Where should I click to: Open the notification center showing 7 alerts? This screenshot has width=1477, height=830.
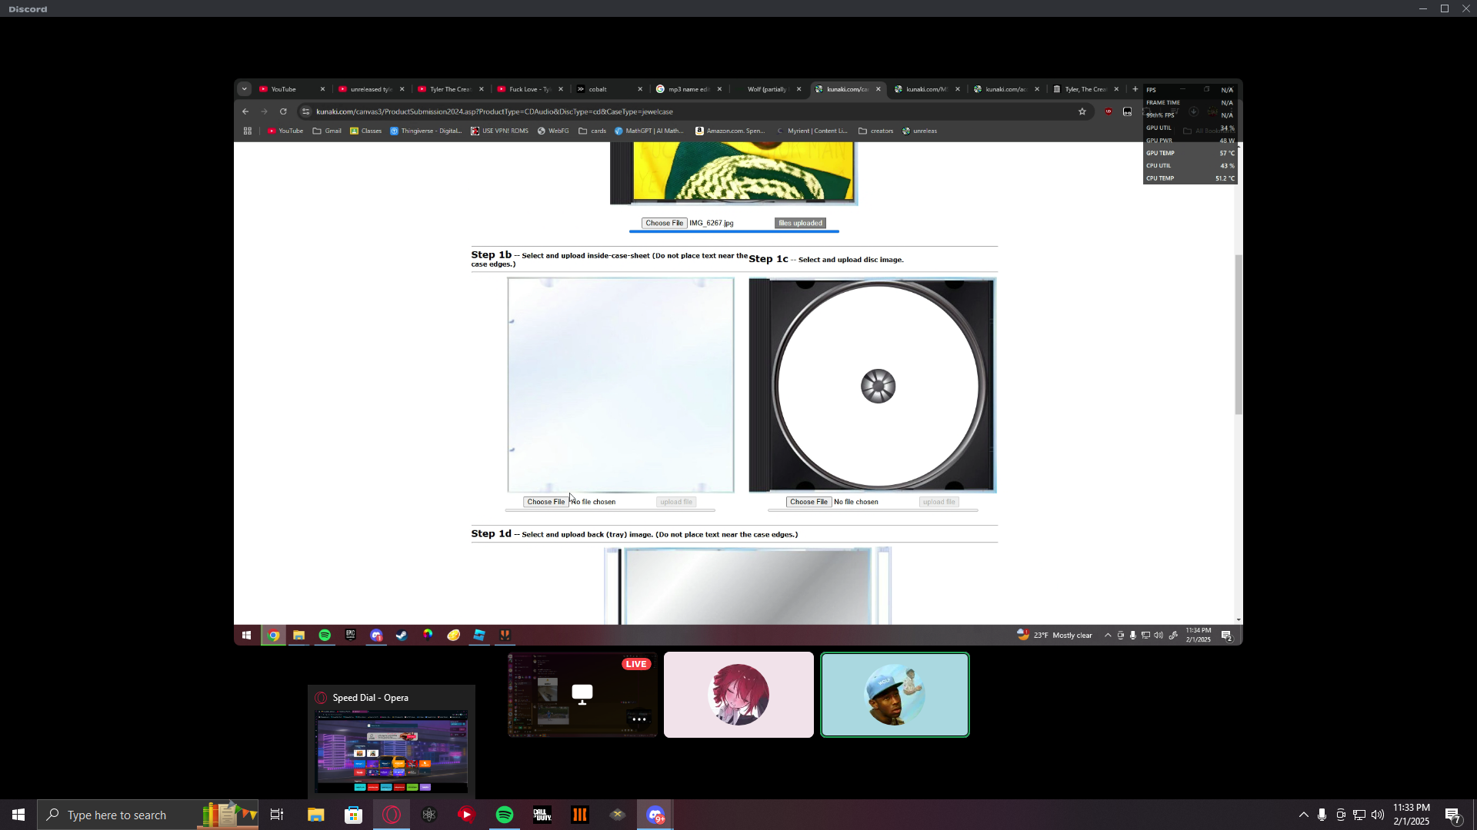click(1452, 815)
